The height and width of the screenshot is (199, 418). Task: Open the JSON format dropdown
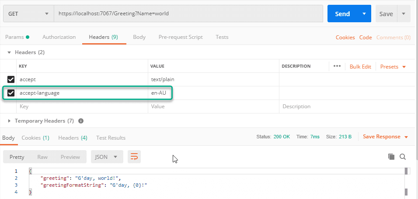pyautogui.click(x=107, y=157)
